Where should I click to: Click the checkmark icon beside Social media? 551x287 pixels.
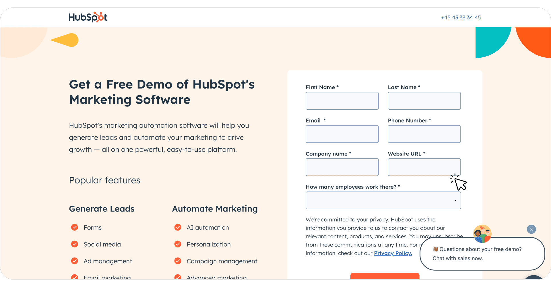click(x=75, y=244)
